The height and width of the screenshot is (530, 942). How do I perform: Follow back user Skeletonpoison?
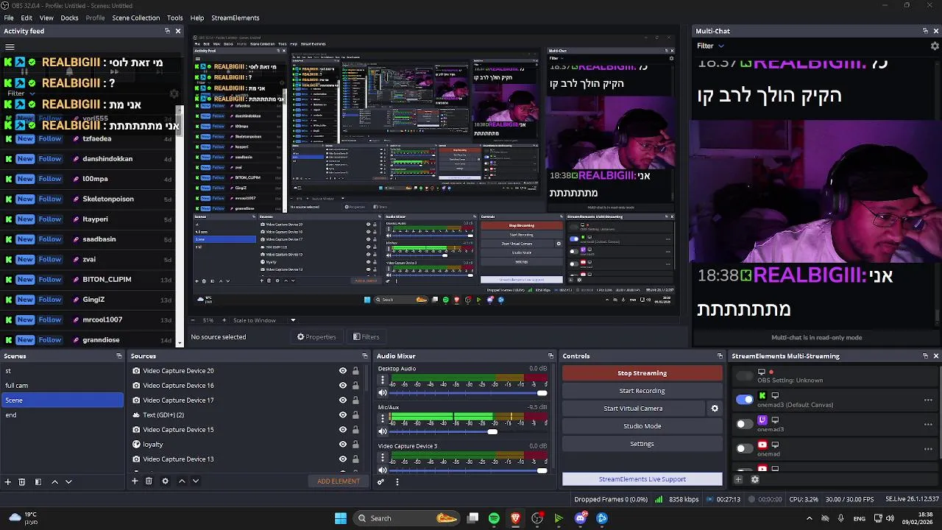50,199
